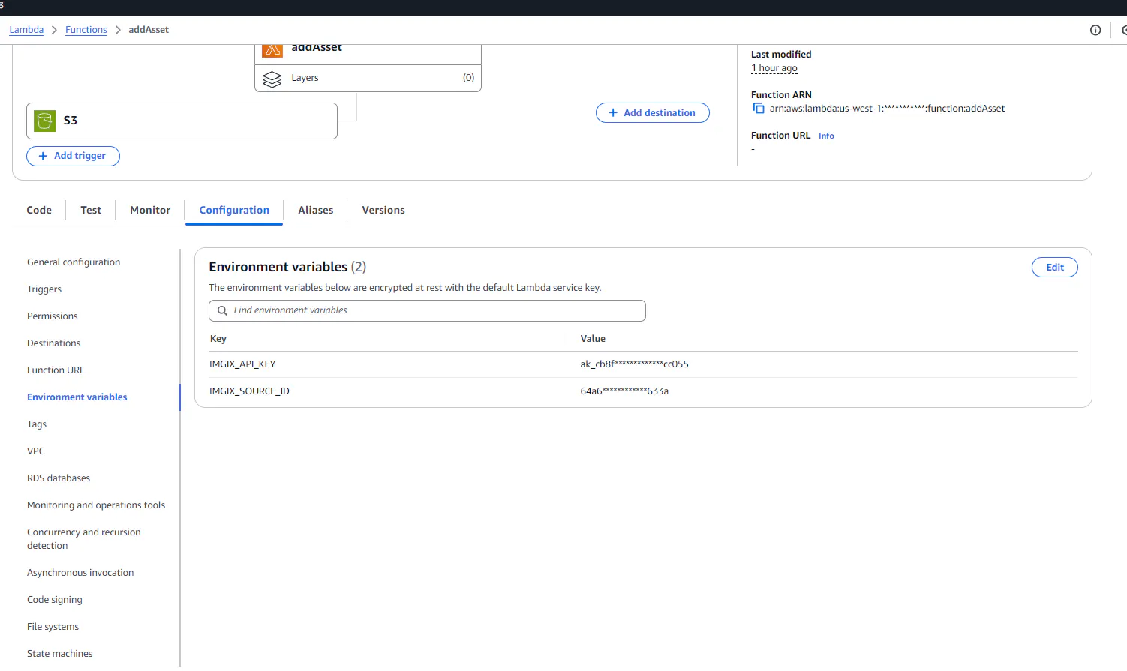The width and height of the screenshot is (1127, 671).
Task: Switch to the Monitor tab
Action: click(x=150, y=211)
